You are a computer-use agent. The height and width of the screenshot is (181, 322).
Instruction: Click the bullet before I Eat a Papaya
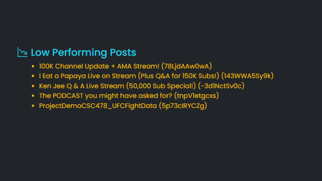[33, 76]
